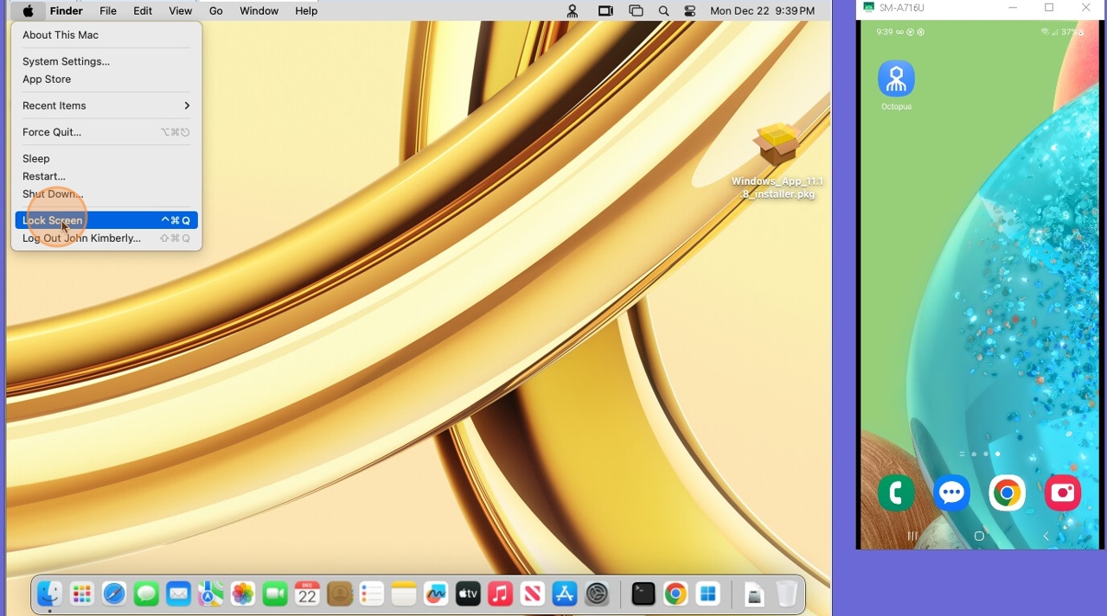Open System Settings gear in the Dock
Screen dimensions: 1107x616
[597, 594]
